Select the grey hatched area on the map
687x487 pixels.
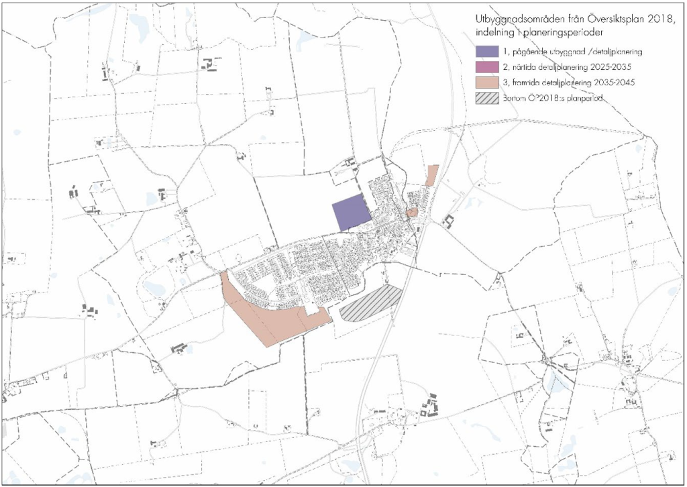click(x=371, y=303)
